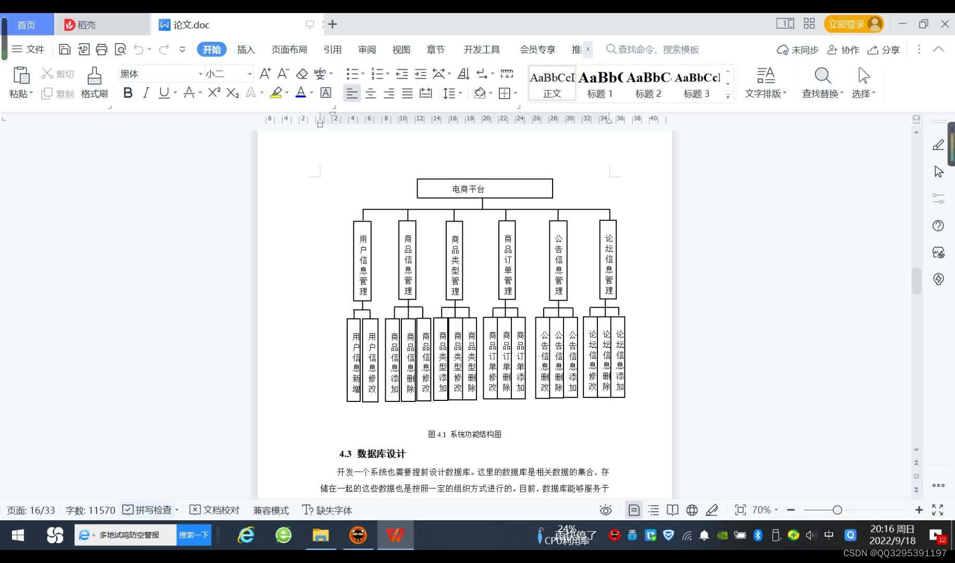Click the Character Border icon
This screenshot has width=955, height=563.
(x=326, y=93)
